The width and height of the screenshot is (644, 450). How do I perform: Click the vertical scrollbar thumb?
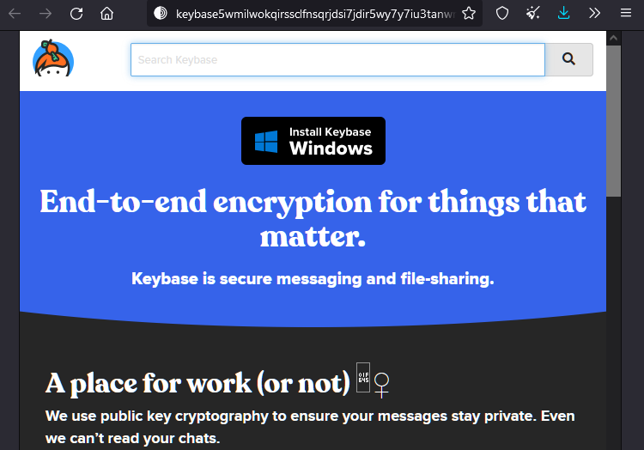614,121
